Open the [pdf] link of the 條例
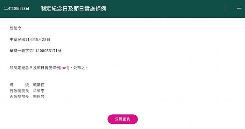Screen dimensions: 245x129 tap(65, 68)
